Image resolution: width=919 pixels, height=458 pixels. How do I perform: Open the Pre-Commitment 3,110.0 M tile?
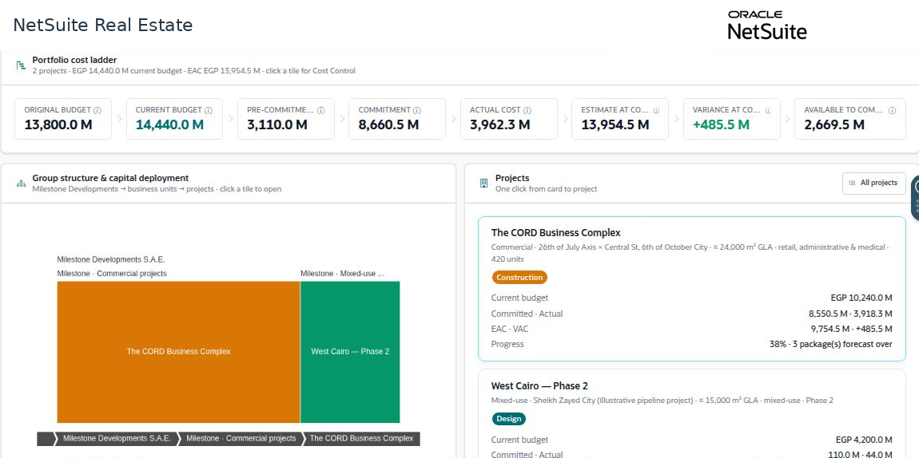pyautogui.click(x=285, y=119)
